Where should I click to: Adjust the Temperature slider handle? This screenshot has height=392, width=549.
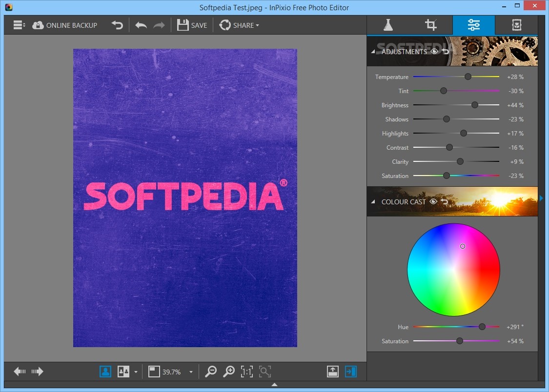tap(468, 77)
